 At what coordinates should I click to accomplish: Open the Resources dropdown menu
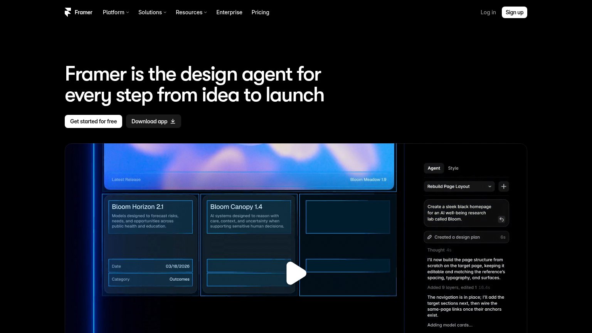pyautogui.click(x=191, y=12)
